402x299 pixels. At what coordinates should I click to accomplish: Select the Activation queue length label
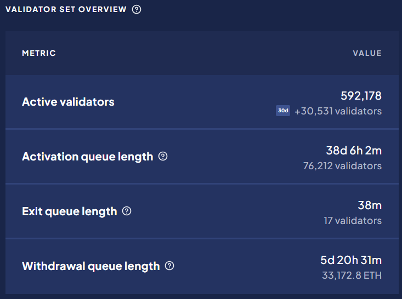click(x=87, y=157)
